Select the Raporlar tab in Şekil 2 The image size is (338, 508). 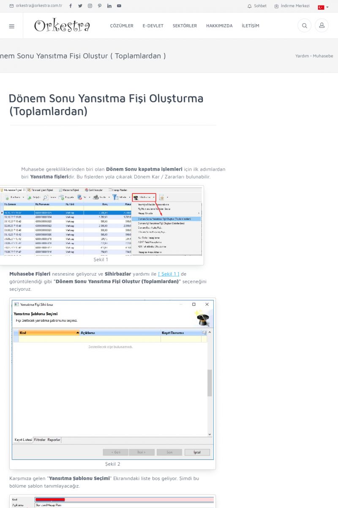click(x=54, y=440)
